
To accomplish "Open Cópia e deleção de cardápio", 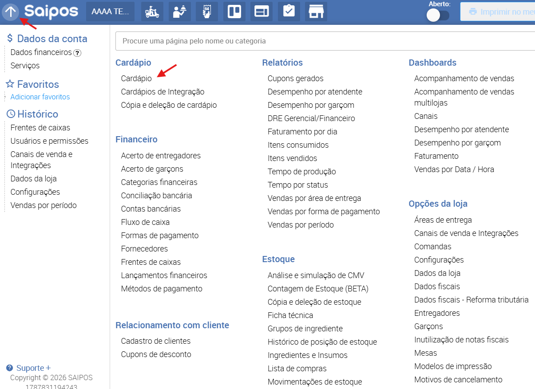I will 169,105.
